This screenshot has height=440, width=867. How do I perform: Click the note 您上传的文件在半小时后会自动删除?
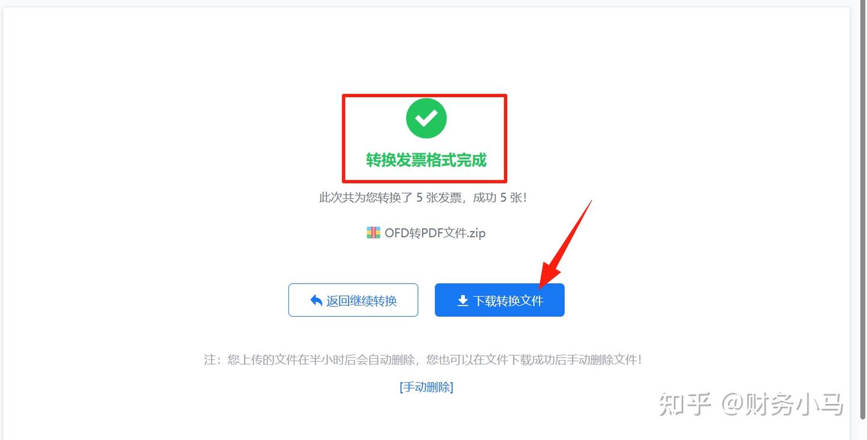(322, 360)
